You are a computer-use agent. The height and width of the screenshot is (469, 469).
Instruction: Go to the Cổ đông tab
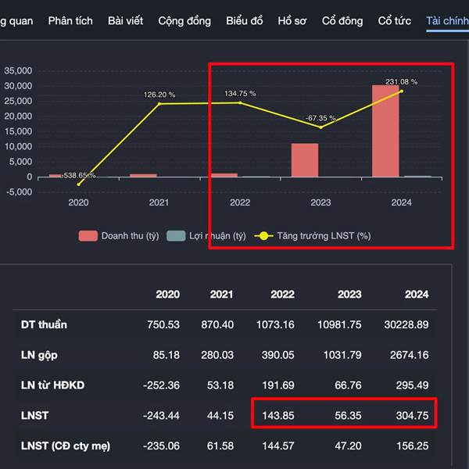coord(342,21)
